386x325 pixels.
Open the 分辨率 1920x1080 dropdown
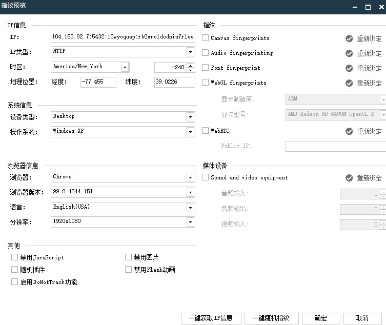pyautogui.click(x=190, y=222)
